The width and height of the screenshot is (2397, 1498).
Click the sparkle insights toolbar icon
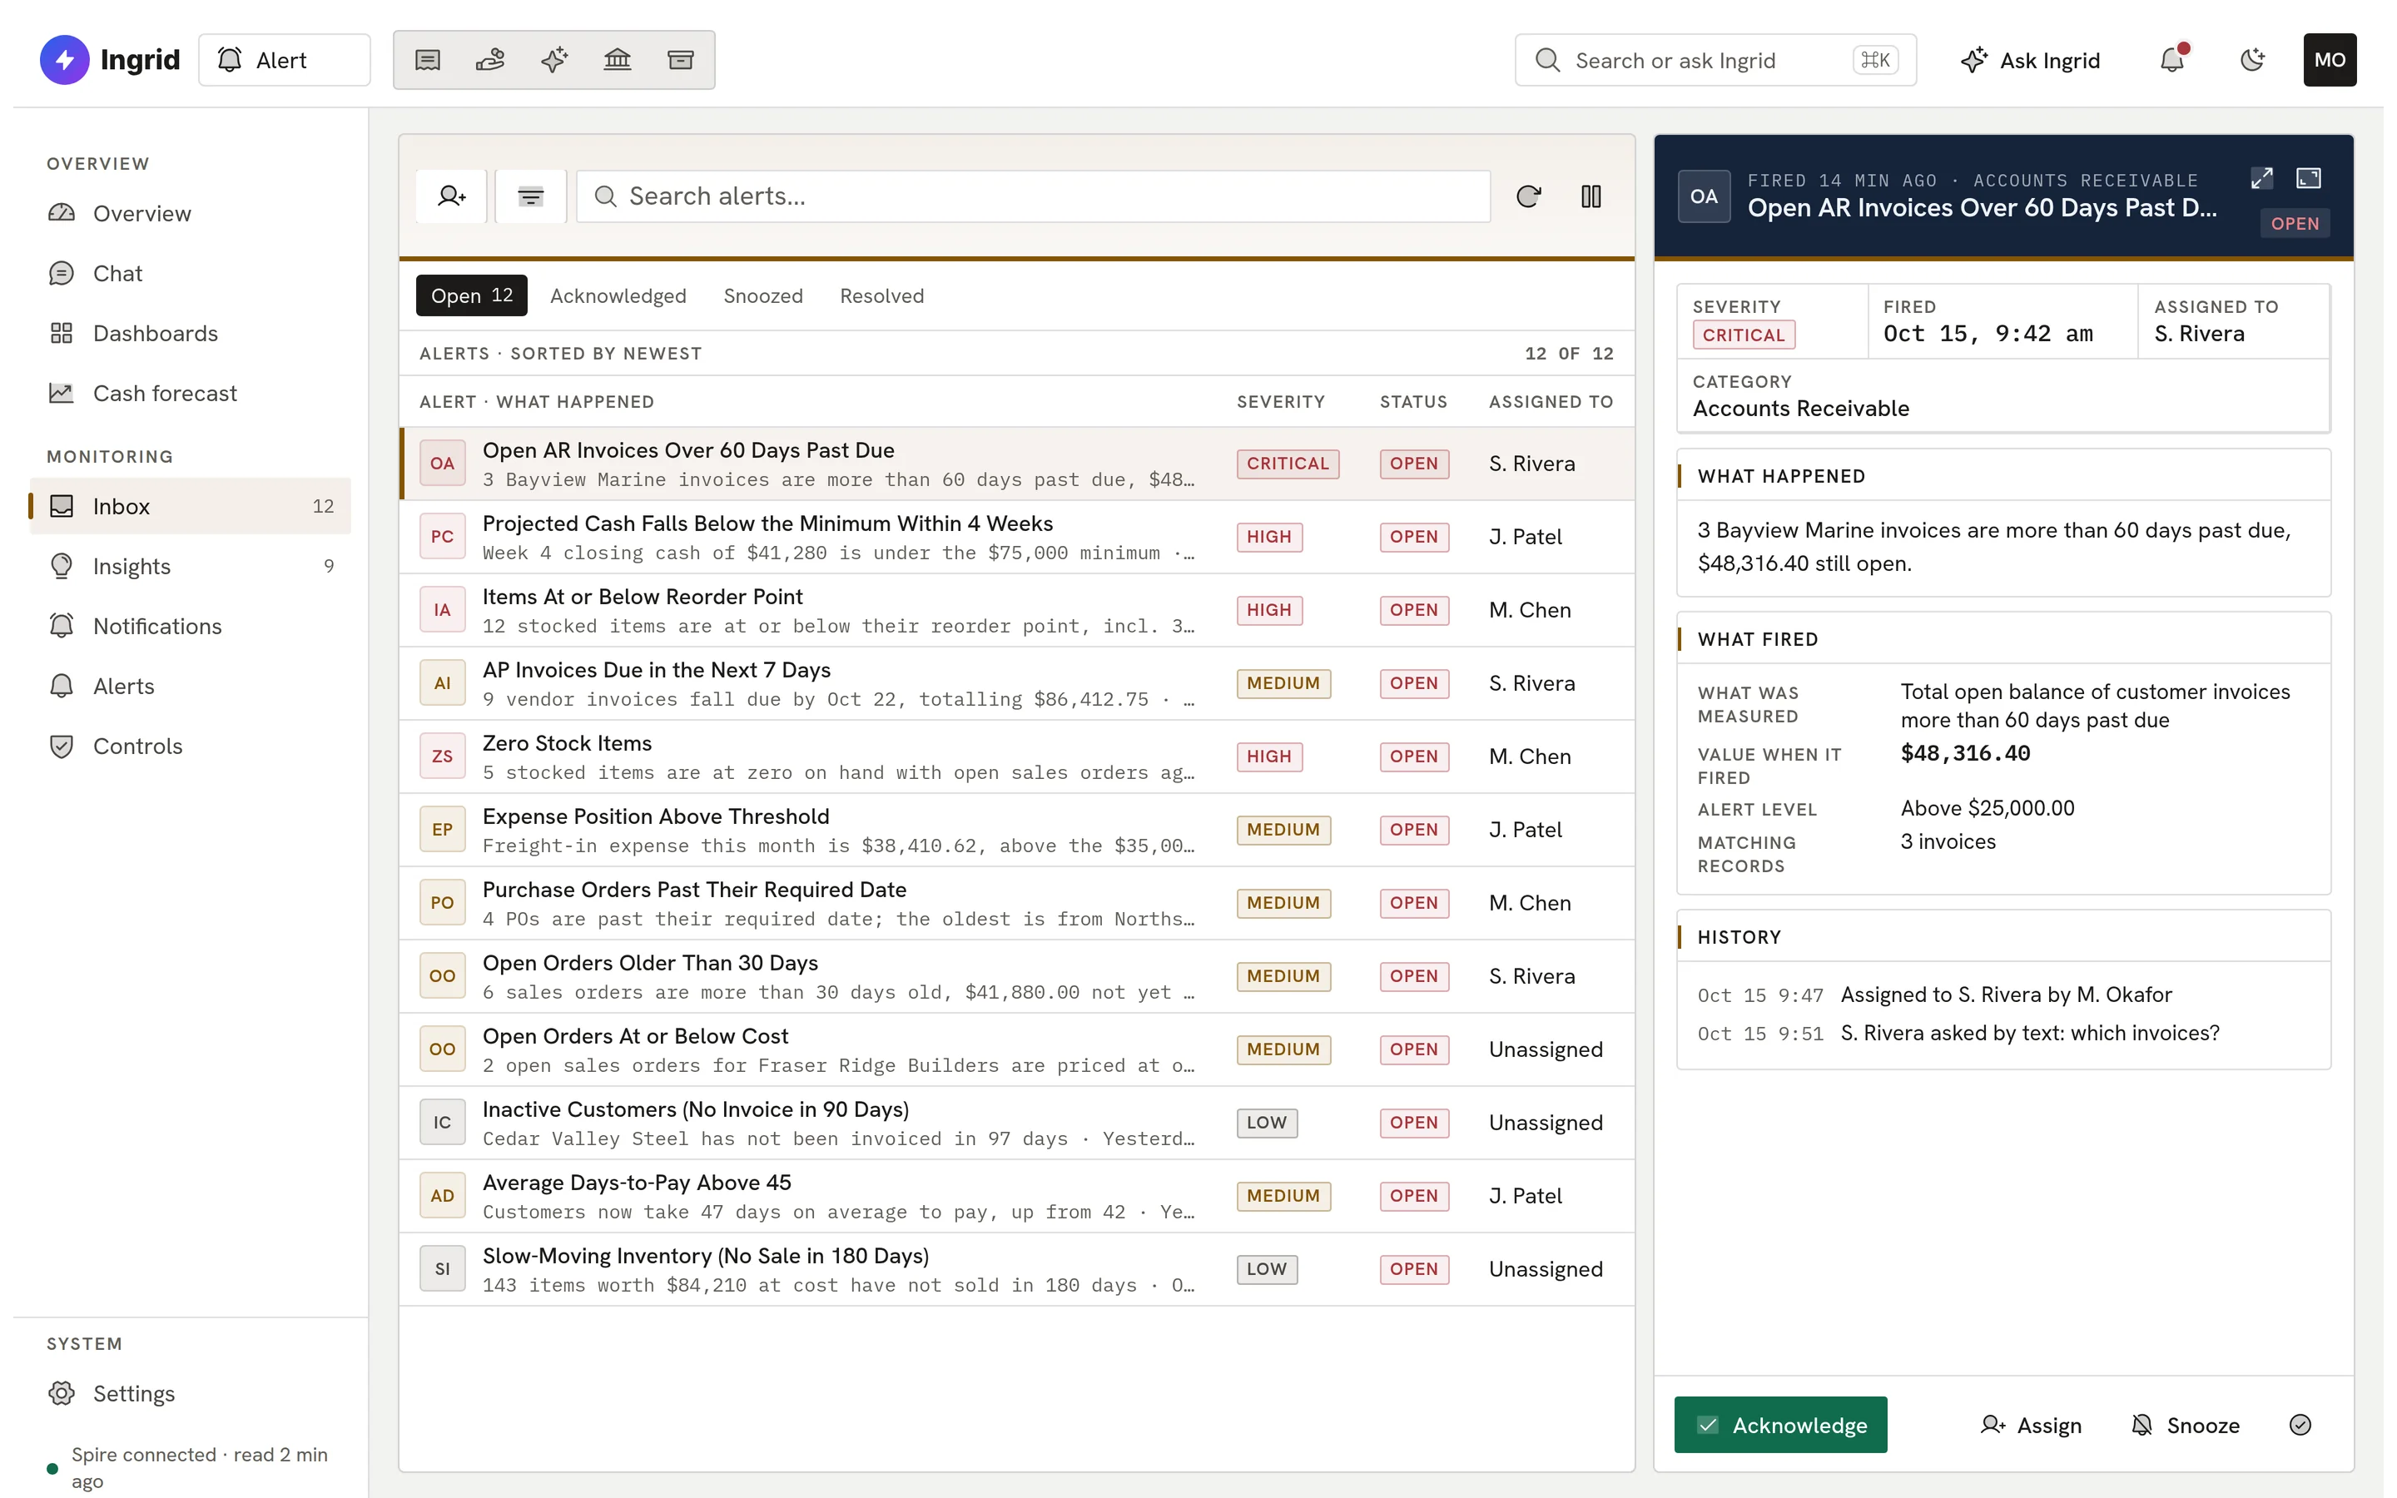tap(553, 61)
